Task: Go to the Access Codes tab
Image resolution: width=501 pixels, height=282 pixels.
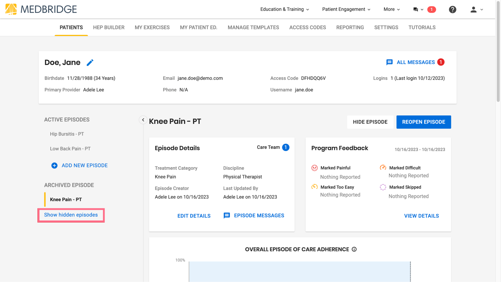Action: [x=308, y=27]
